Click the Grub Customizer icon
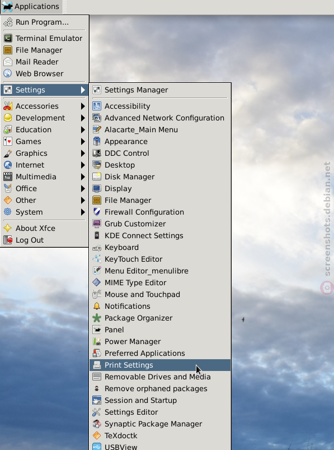This screenshot has width=334, height=450. pos(97,224)
